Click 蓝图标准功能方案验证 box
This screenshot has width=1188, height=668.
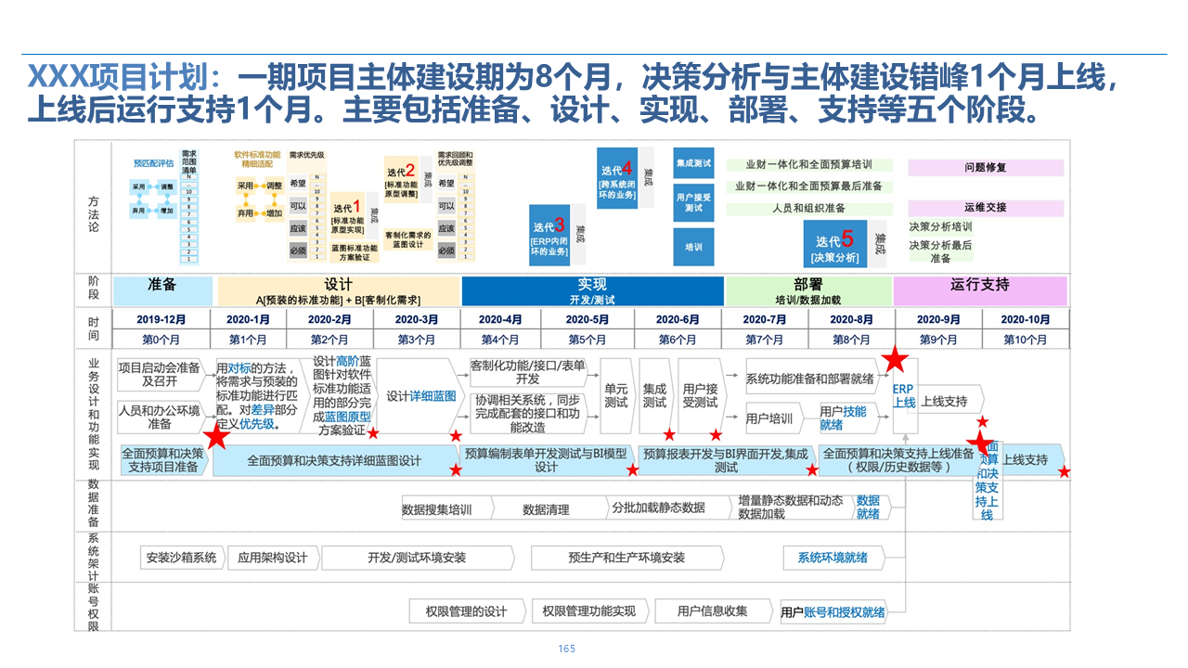coord(354,253)
